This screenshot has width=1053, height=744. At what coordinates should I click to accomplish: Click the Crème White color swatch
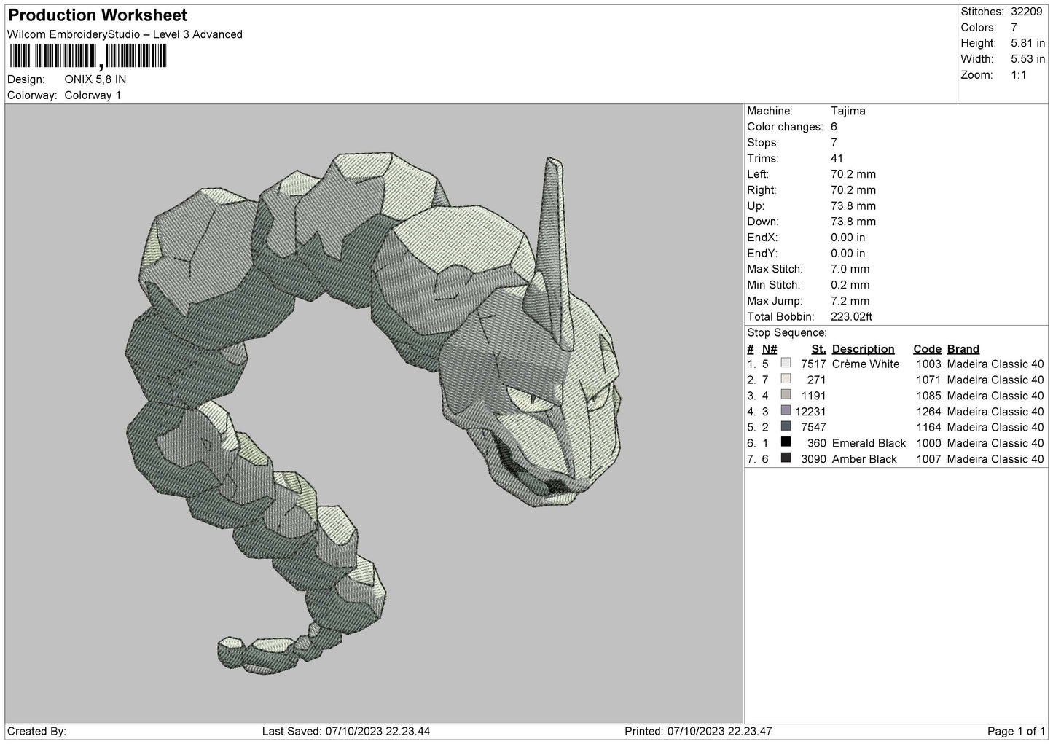pyautogui.click(x=786, y=364)
